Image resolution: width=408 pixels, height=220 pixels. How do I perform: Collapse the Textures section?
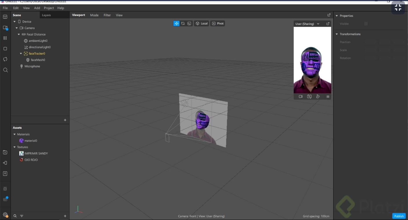14,147
